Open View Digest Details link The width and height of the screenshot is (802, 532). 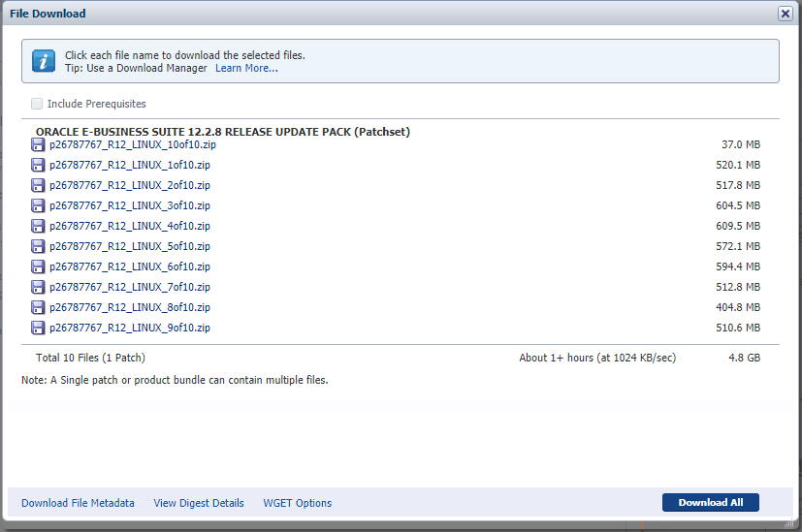coord(199,503)
